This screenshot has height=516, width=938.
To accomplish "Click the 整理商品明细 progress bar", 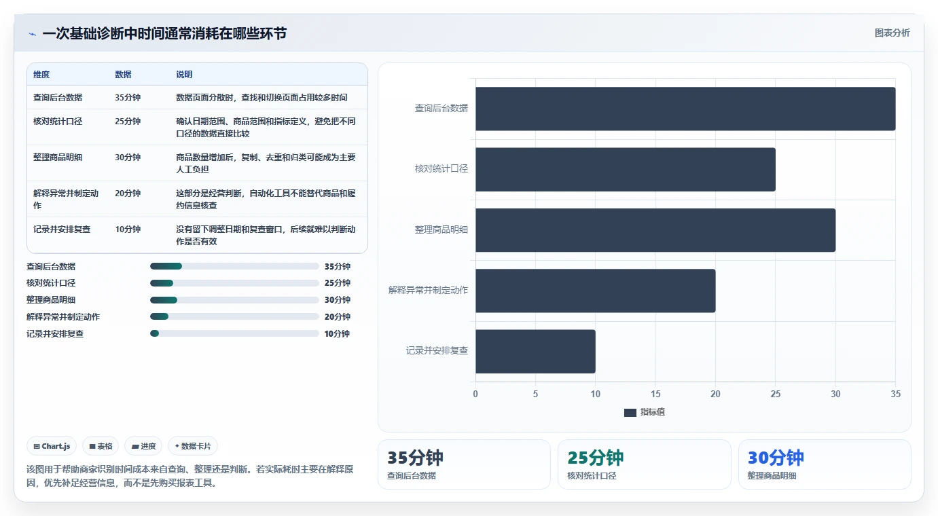I will click(x=234, y=300).
